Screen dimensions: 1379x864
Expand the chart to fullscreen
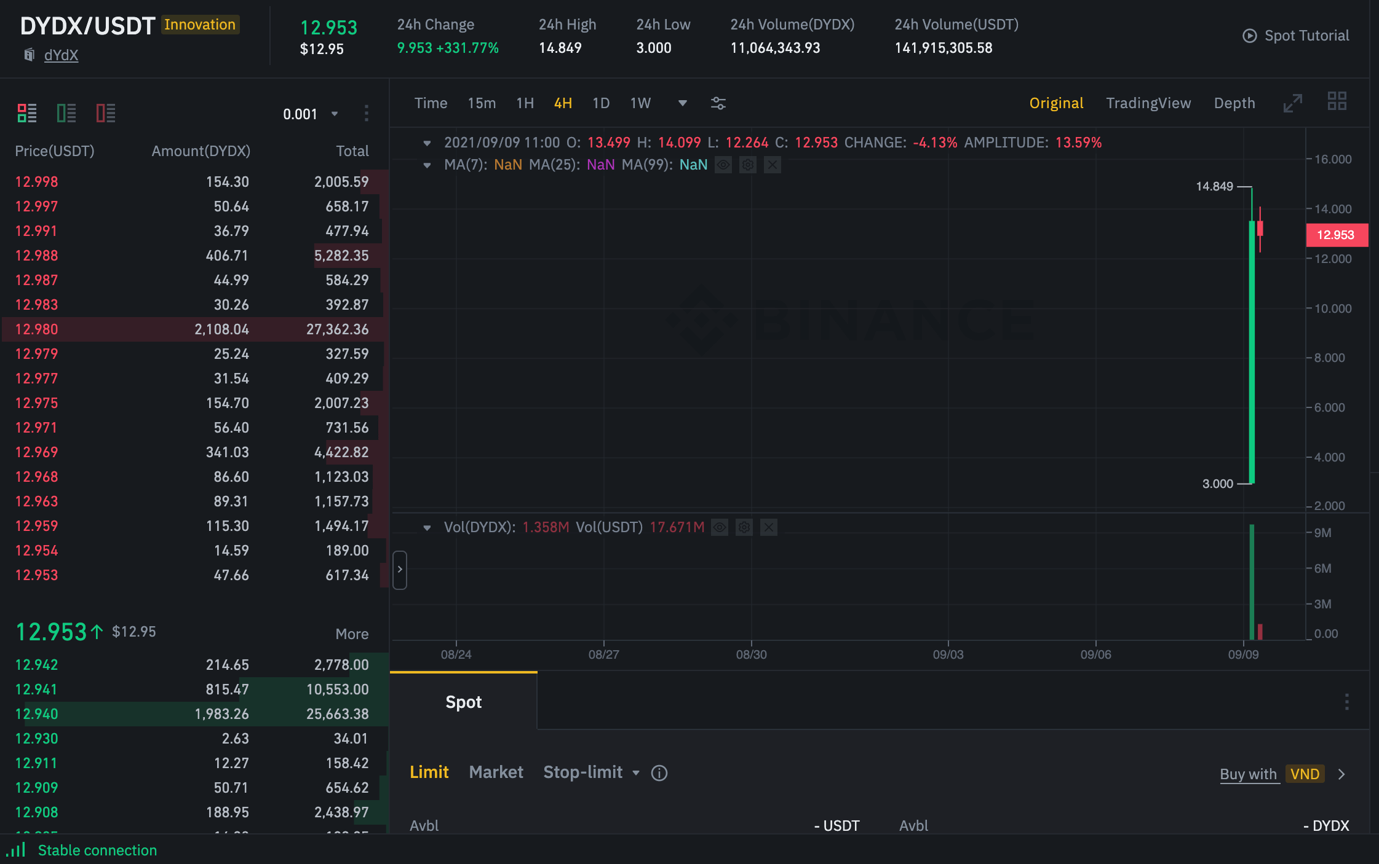click(x=1293, y=102)
